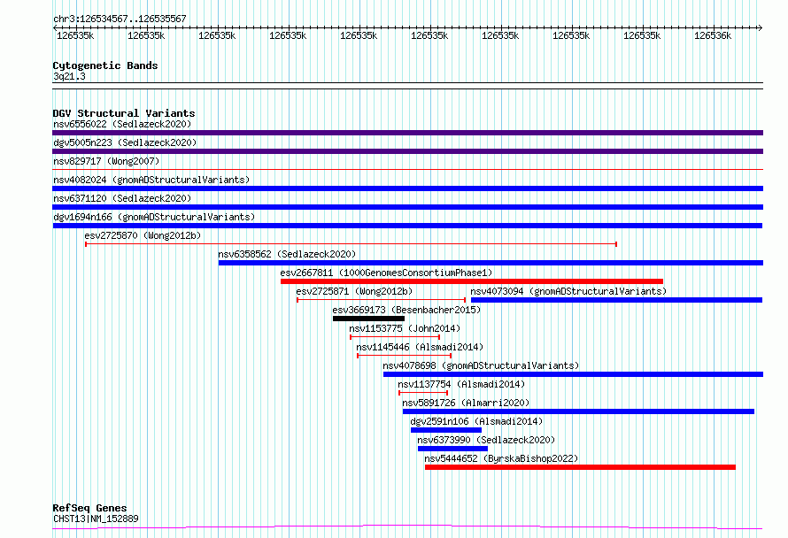
Task: Open the nsv829717 (Wong2007) variant label
Action: (106, 161)
